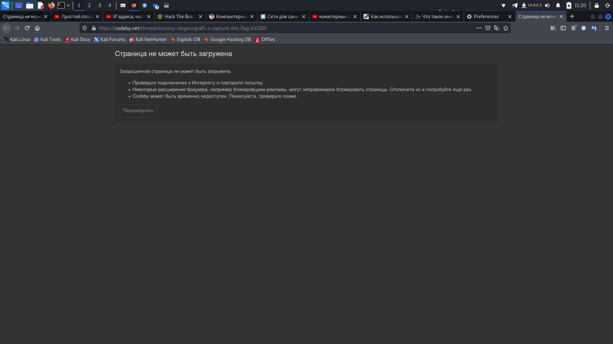View site connection padlock info
The width and height of the screenshot is (613, 344).
tap(93, 28)
